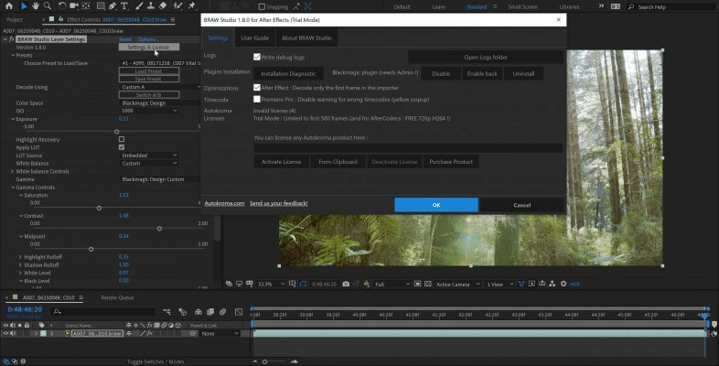Click the Installation Diagnostic button
Image resolution: width=719 pixels, height=366 pixels.
(289, 73)
